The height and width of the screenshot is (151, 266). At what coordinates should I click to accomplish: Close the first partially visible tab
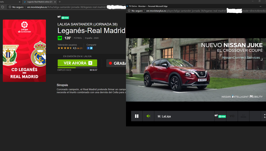click(x=19, y=2)
